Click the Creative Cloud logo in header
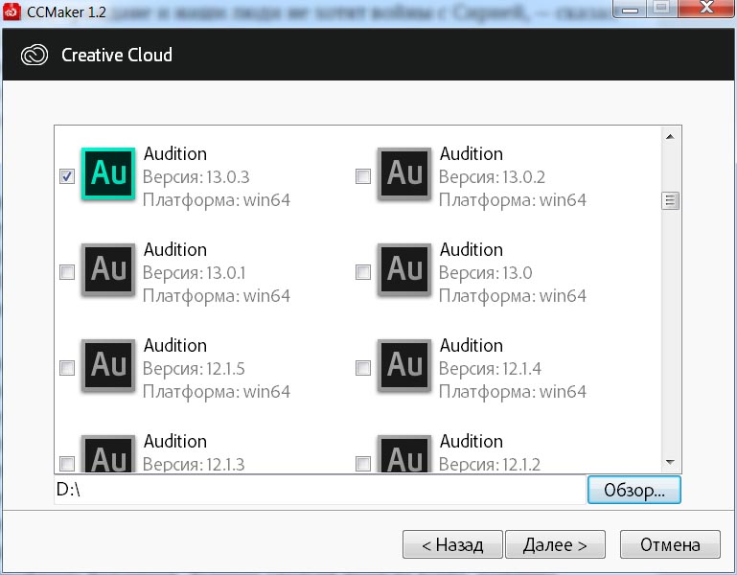This screenshot has height=575, width=737. coord(35,55)
